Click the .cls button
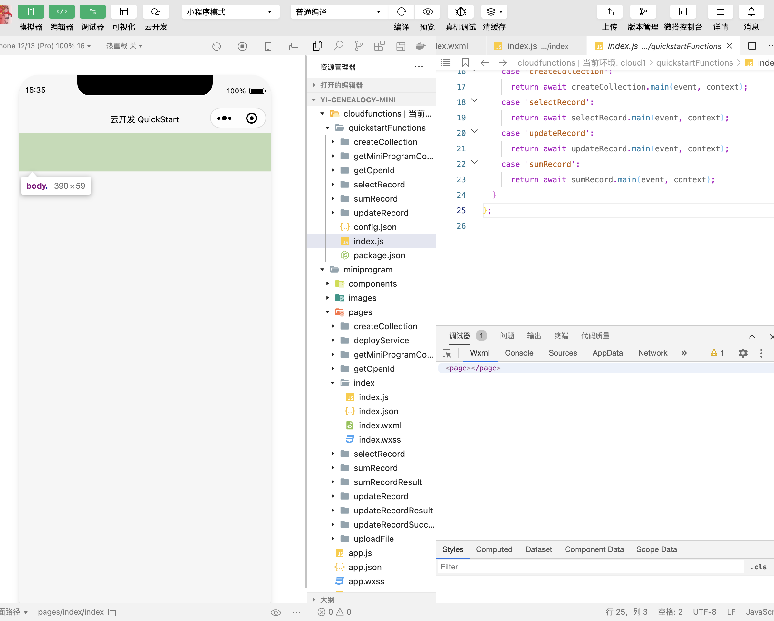The height and width of the screenshot is (621, 774). pos(758,567)
